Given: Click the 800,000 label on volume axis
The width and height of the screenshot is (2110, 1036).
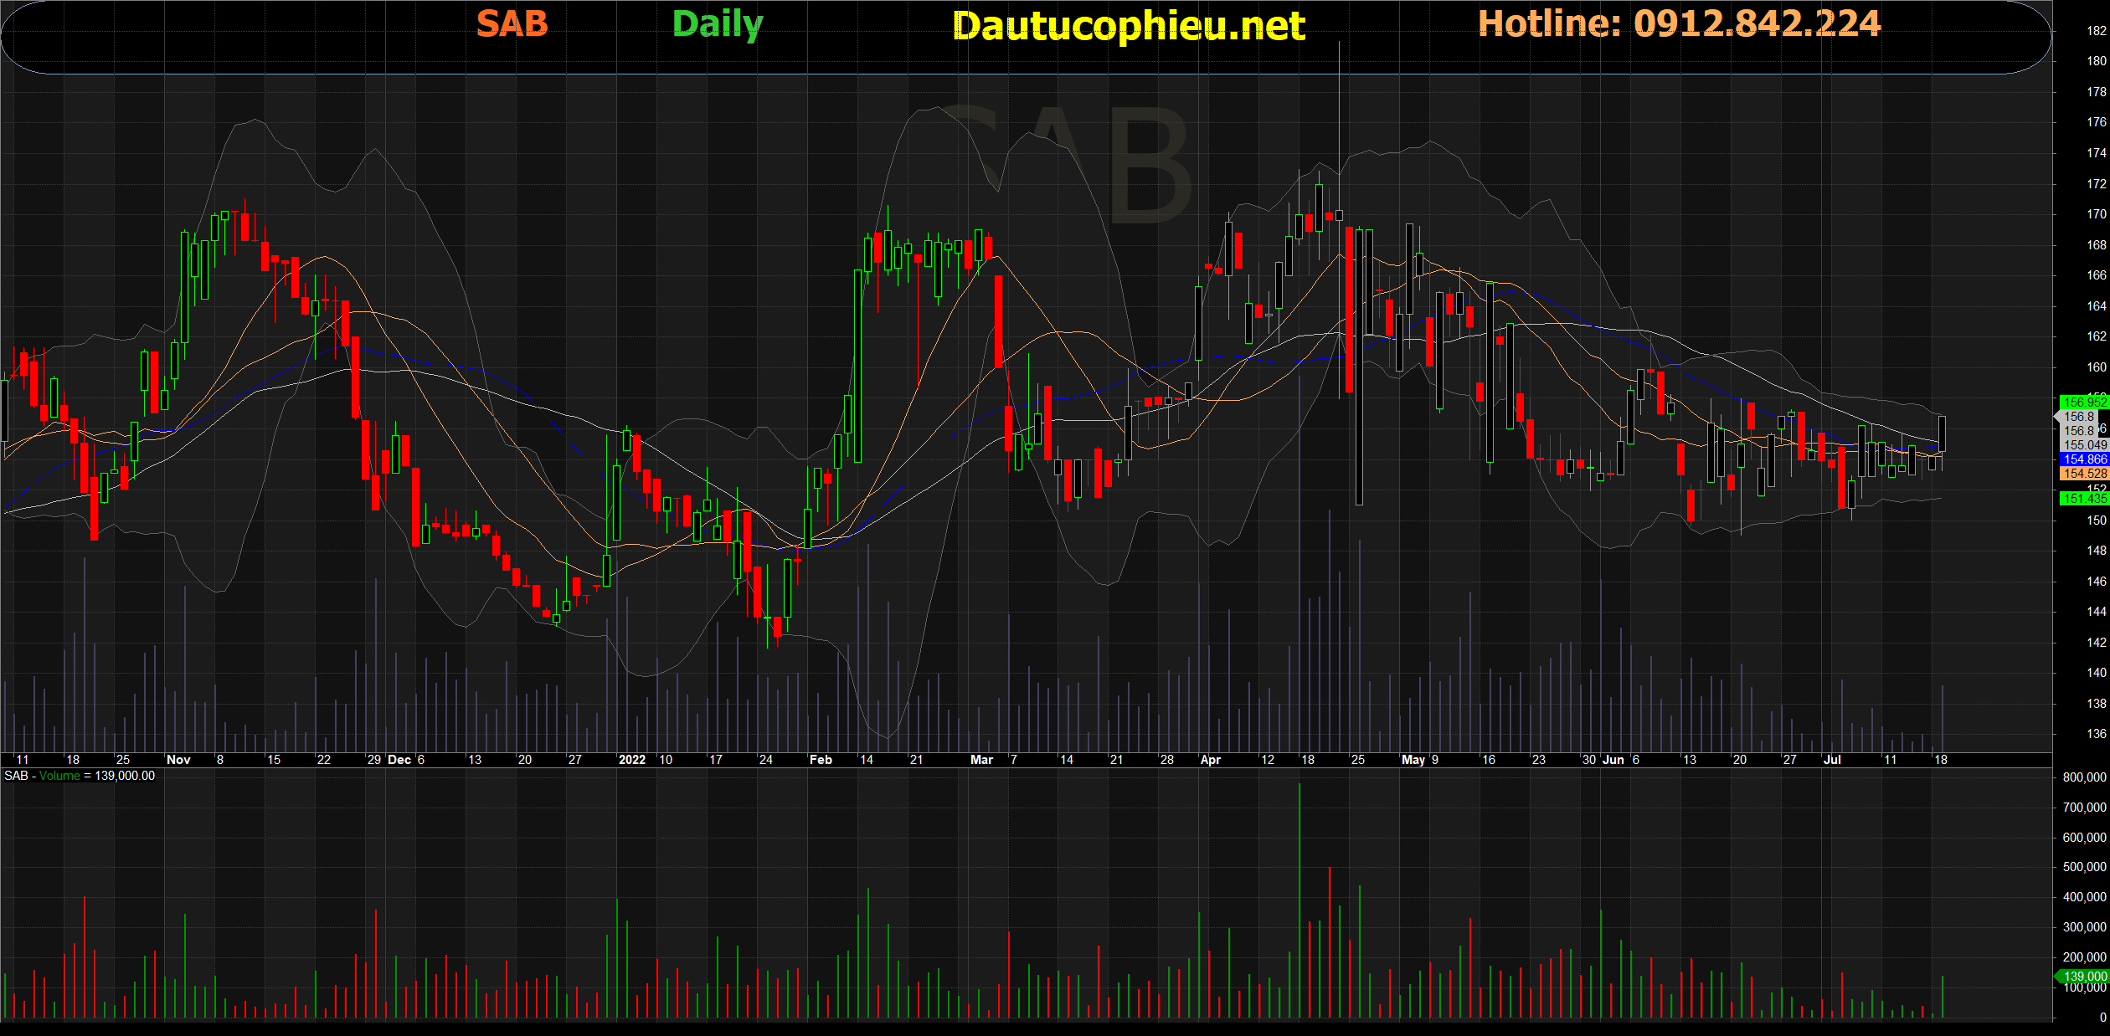Looking at the screenshot, I should 2084,777.
